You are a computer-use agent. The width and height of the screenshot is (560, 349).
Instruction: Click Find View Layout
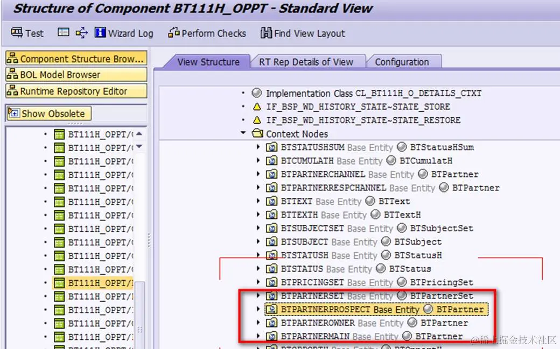303,33
